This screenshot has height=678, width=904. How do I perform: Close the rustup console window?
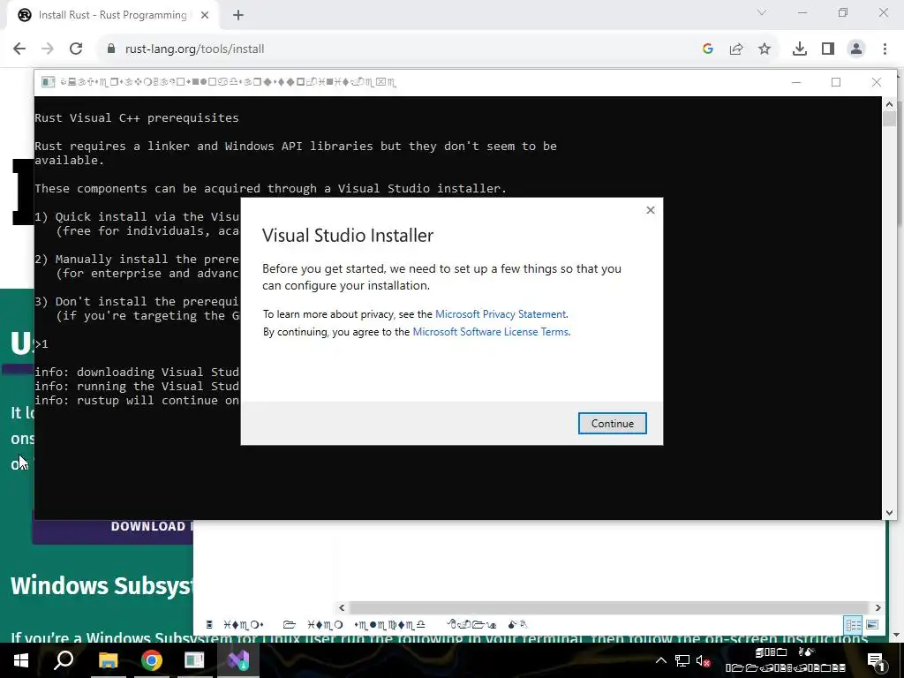877,82
